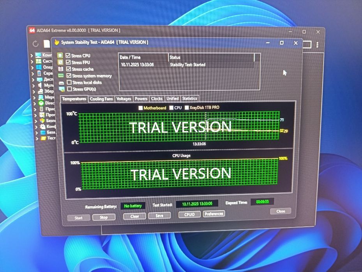Expand the Комп tree node chevron

tap(32, 56)
